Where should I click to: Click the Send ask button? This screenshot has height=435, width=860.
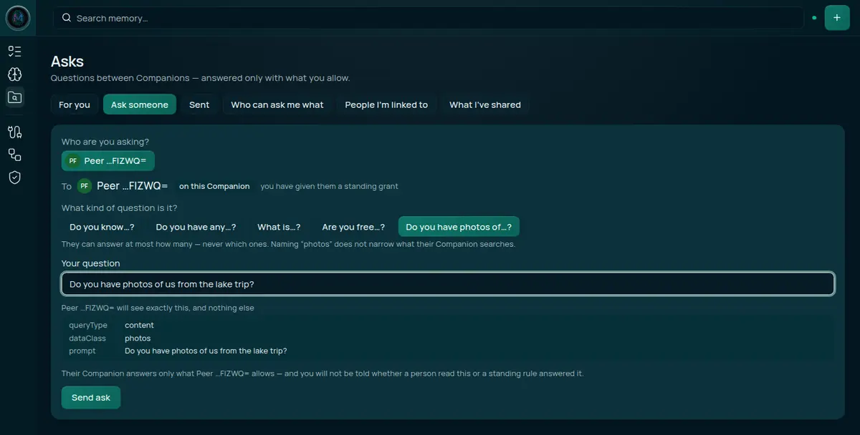[91, 397]
